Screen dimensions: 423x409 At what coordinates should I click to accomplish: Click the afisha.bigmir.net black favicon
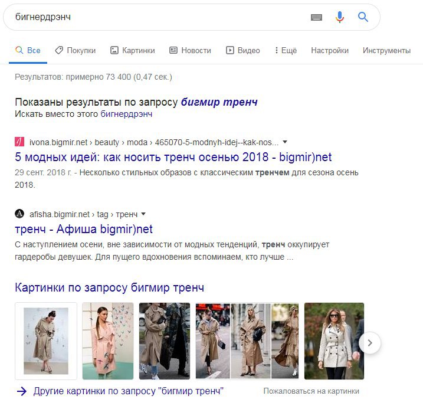click(19, 214)
